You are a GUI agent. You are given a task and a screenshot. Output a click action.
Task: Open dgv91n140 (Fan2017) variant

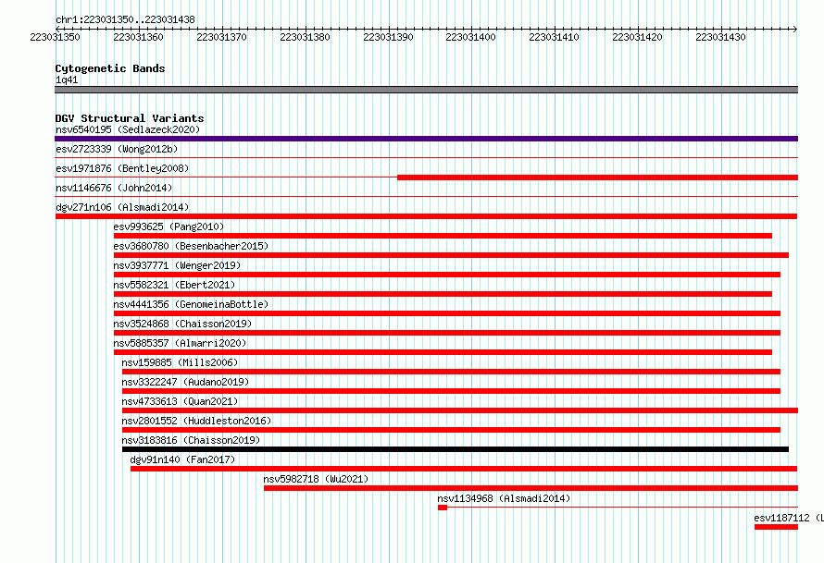click(x=182, y=459)
